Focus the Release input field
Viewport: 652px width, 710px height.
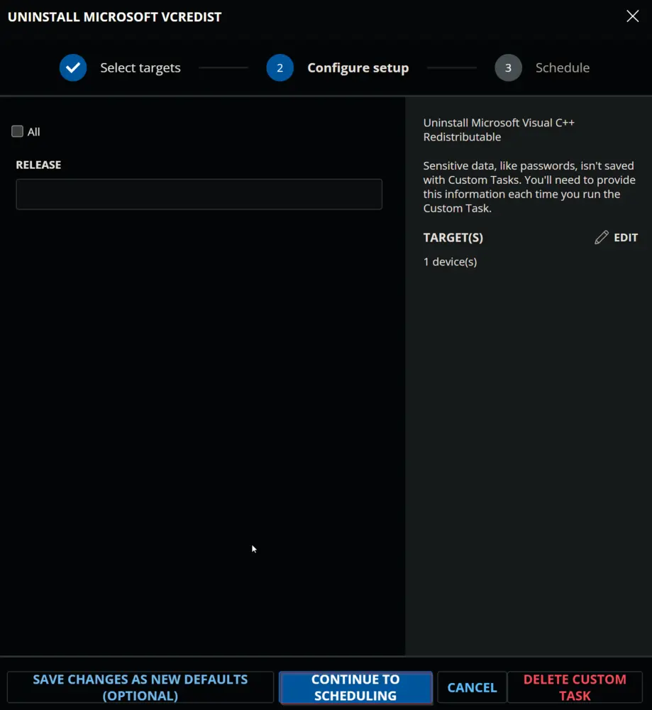tap(199, 195)
